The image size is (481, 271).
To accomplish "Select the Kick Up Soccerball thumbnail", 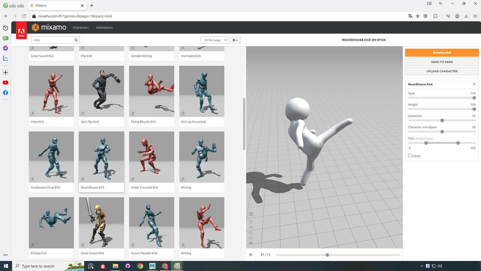I will click(202, 91).
